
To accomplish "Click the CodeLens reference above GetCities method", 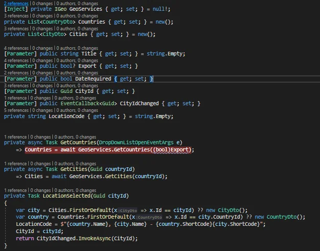I will tap(15, 164).
